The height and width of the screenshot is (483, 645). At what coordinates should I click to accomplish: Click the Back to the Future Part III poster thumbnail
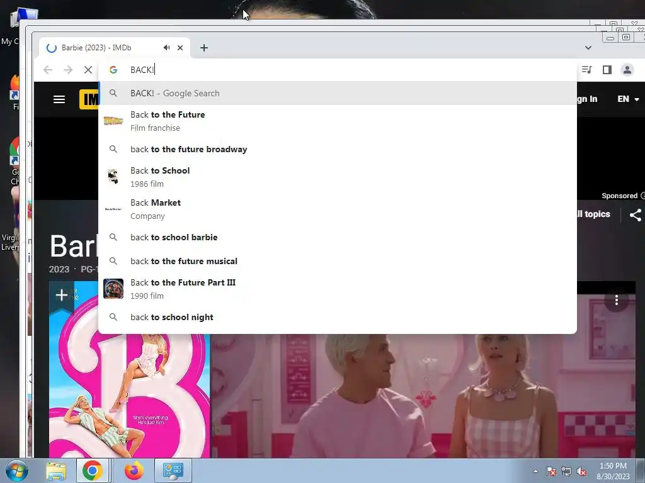coord(113,289)
